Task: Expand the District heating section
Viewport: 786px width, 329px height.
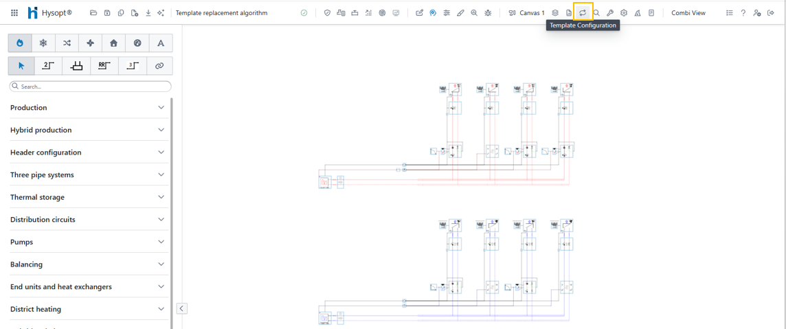Action: [87, 309]
